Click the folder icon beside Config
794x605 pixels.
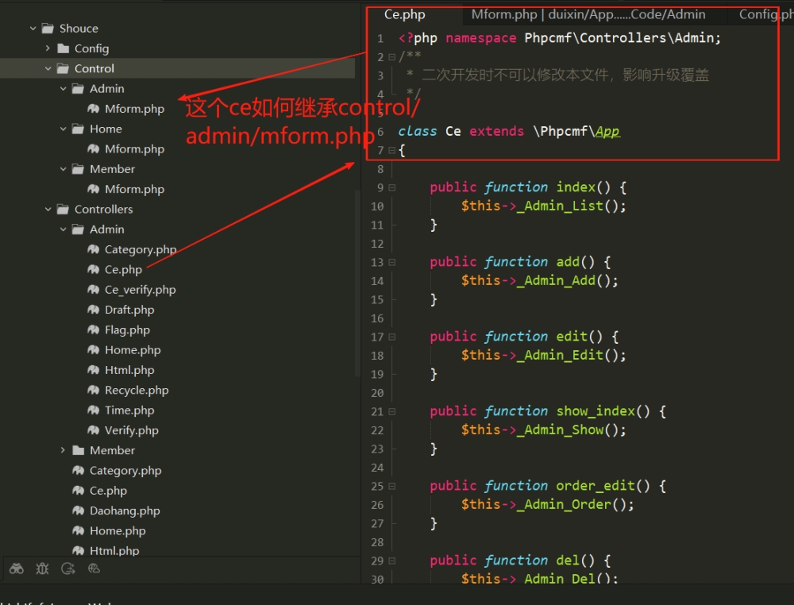[64, 48]
